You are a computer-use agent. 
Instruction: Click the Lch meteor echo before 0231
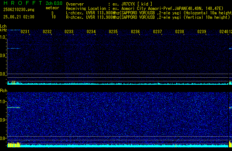[x=14, y=49]
